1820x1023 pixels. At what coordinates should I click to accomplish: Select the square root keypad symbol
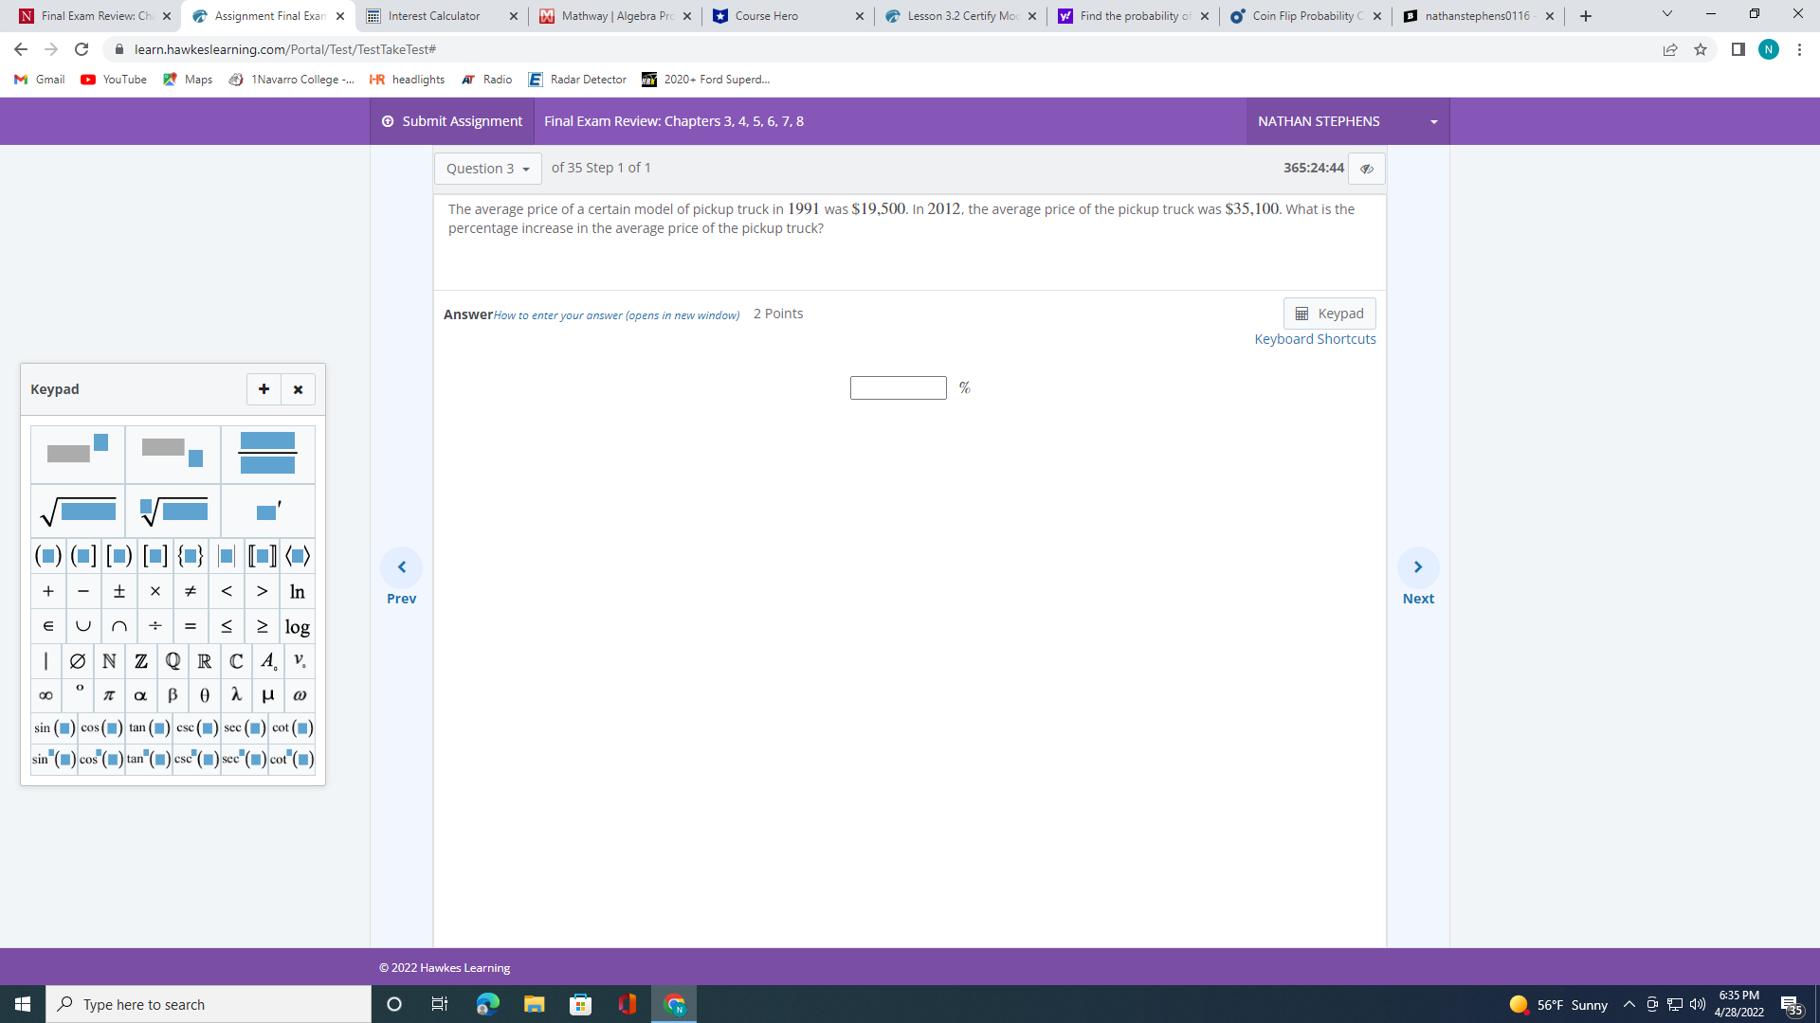click(x=78, y=511)
